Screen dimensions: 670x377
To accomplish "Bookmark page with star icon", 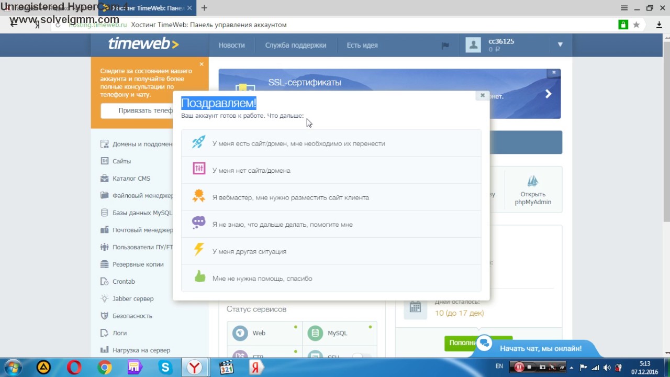I will click(636, 25).
